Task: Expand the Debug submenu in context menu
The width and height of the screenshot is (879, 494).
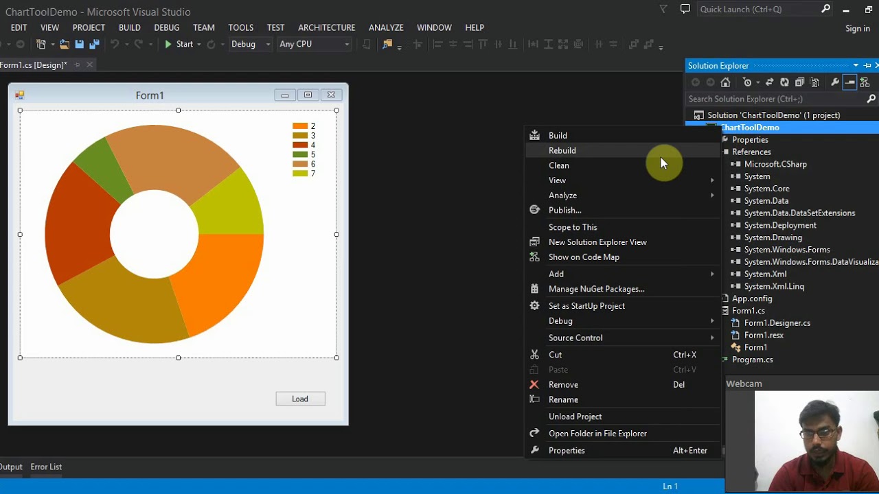Action: (712, 321)
